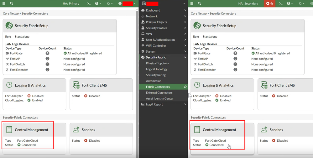This screenshot has width=313, height=158.
Task: Click Security Fabric Setup icon in Secondary window
Action: tap(197, 26)
